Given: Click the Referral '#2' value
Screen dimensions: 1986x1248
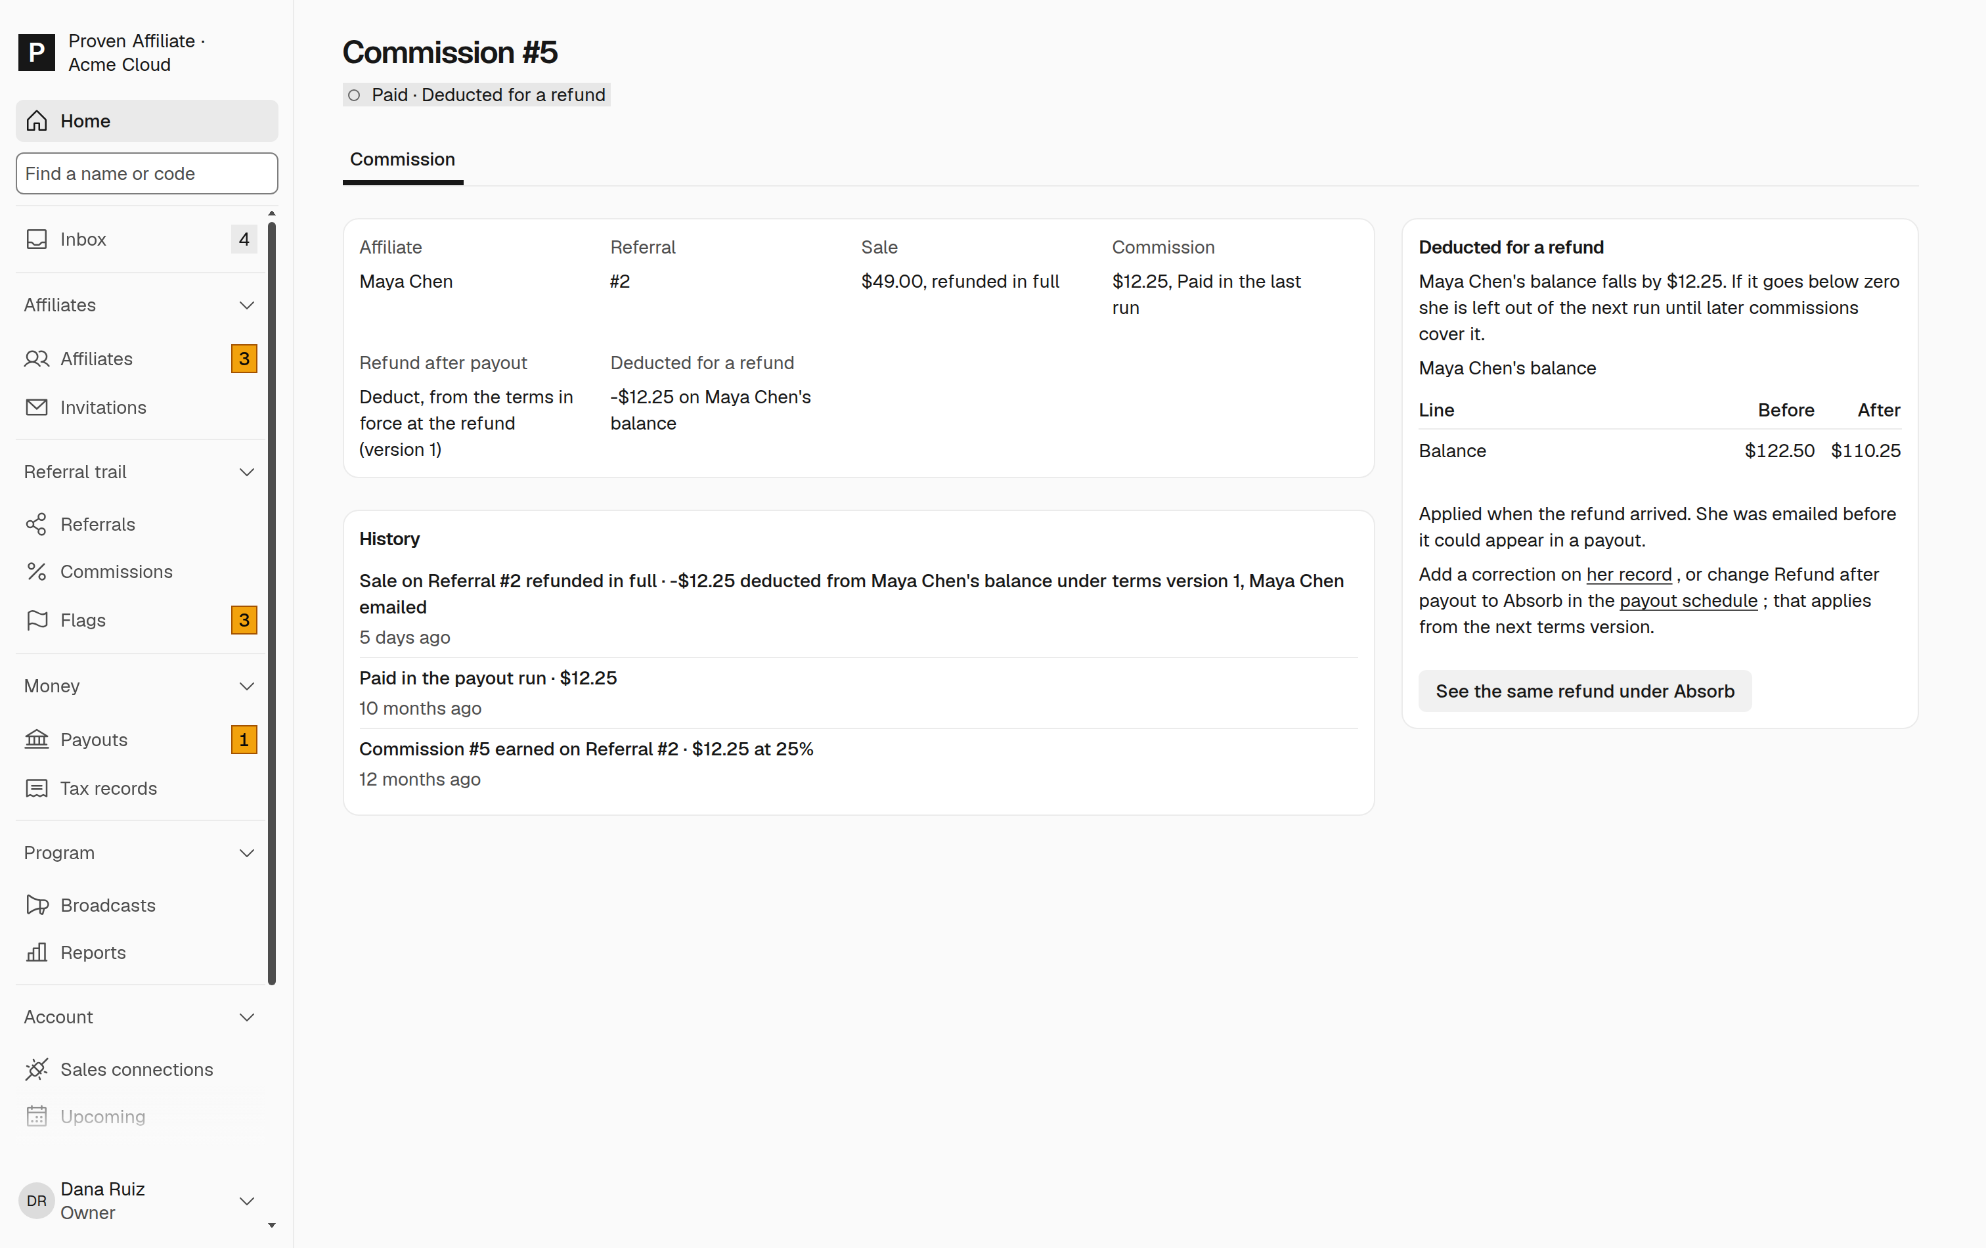Looking at the screenshot, I should tap(620, 282).
